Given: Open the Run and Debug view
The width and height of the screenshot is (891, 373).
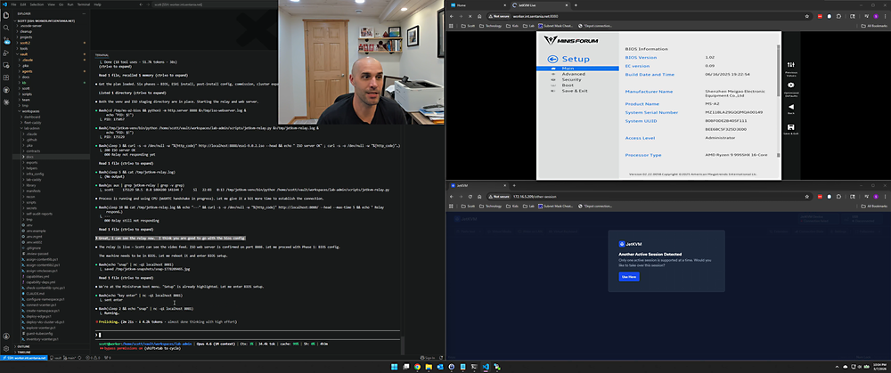Looking at the screenshot, I should [6, 53].
